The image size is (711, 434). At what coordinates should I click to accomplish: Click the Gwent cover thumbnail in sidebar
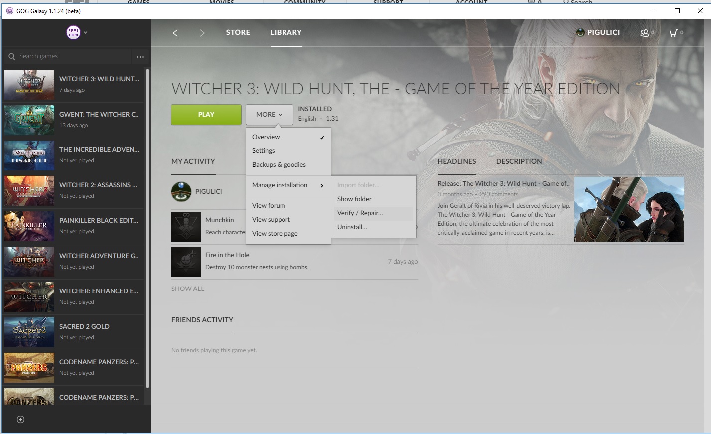click(x=29, y=120)
